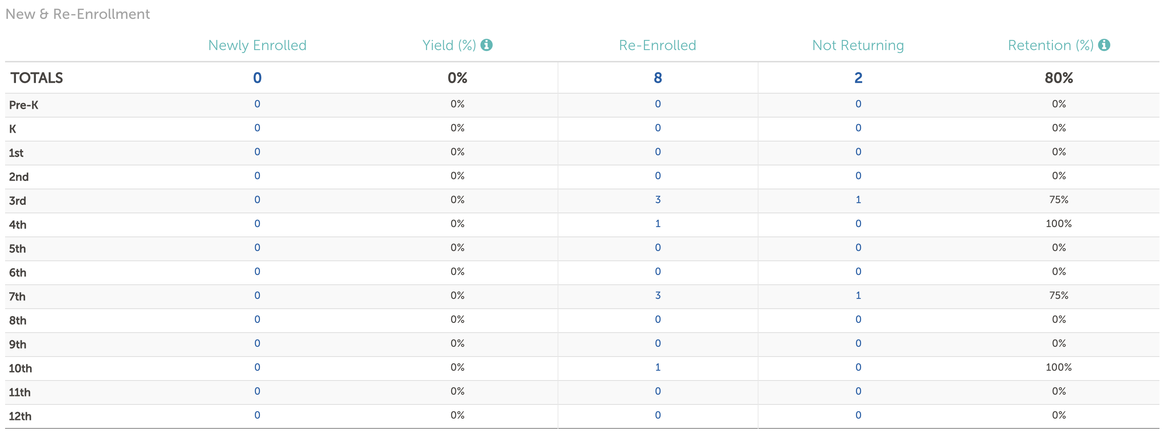Click the Re-Enrolled column header
This screenshot has width=1166, height=436.
657,45
